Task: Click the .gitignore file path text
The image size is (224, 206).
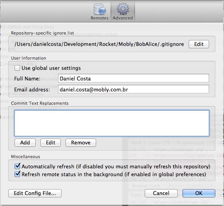Action: point(99,44)
